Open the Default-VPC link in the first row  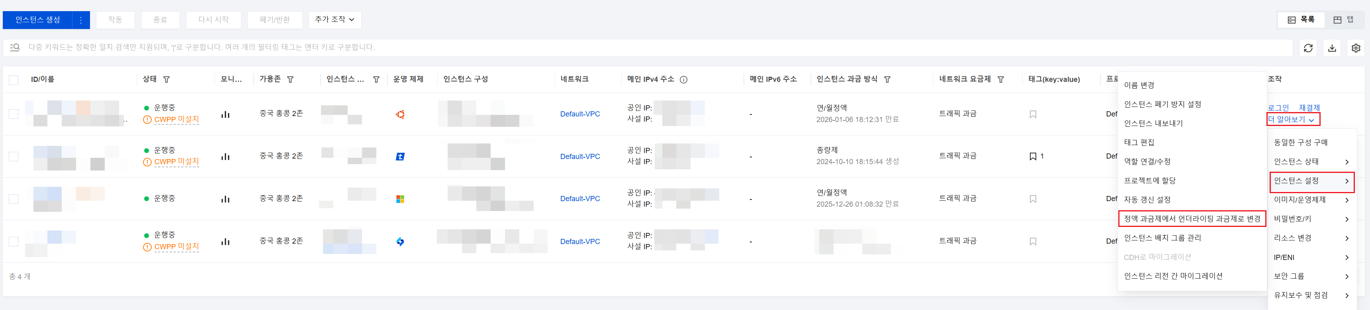[580, 114]
